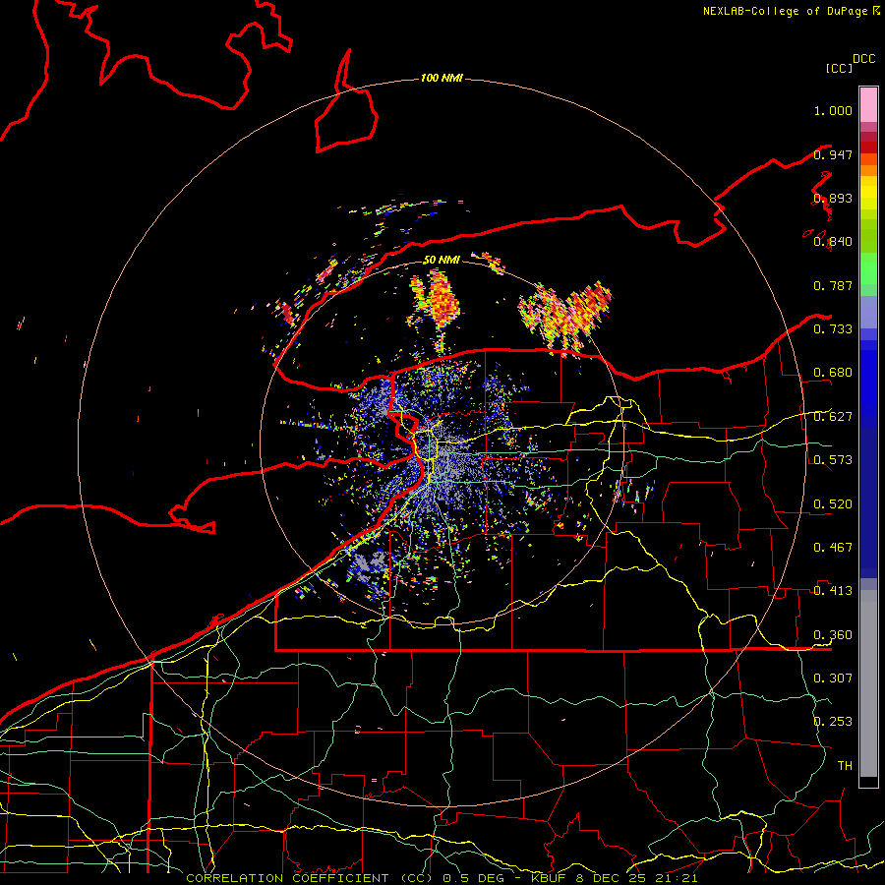The image size is (885, 885).
Task: Pick the lavender segment of the color bar
Action: point(868,312)
